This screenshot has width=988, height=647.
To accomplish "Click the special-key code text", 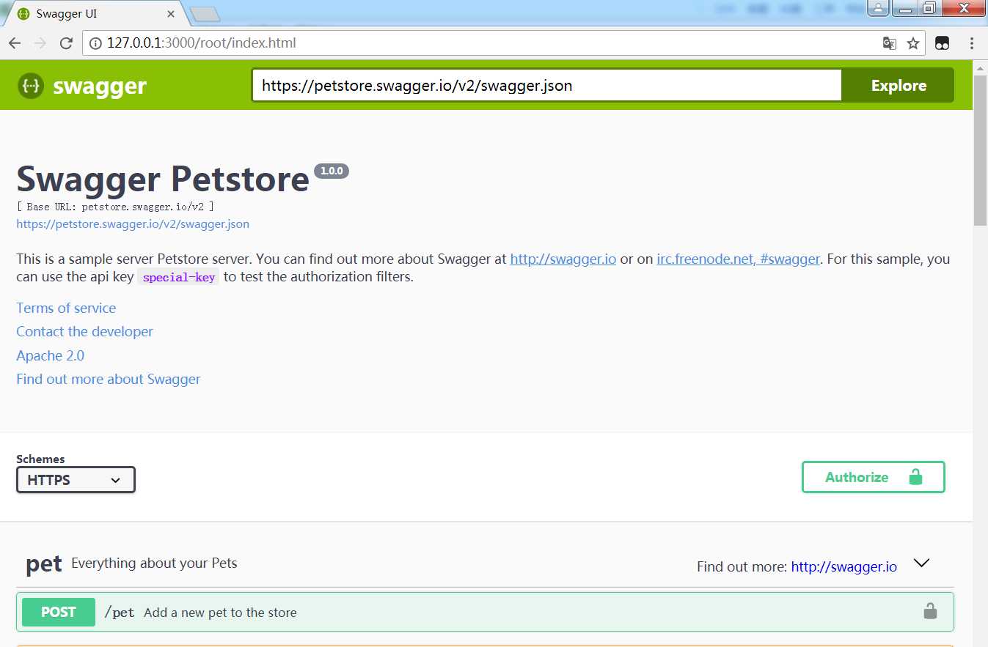I will pyautogui.click(x=178, y=278).
